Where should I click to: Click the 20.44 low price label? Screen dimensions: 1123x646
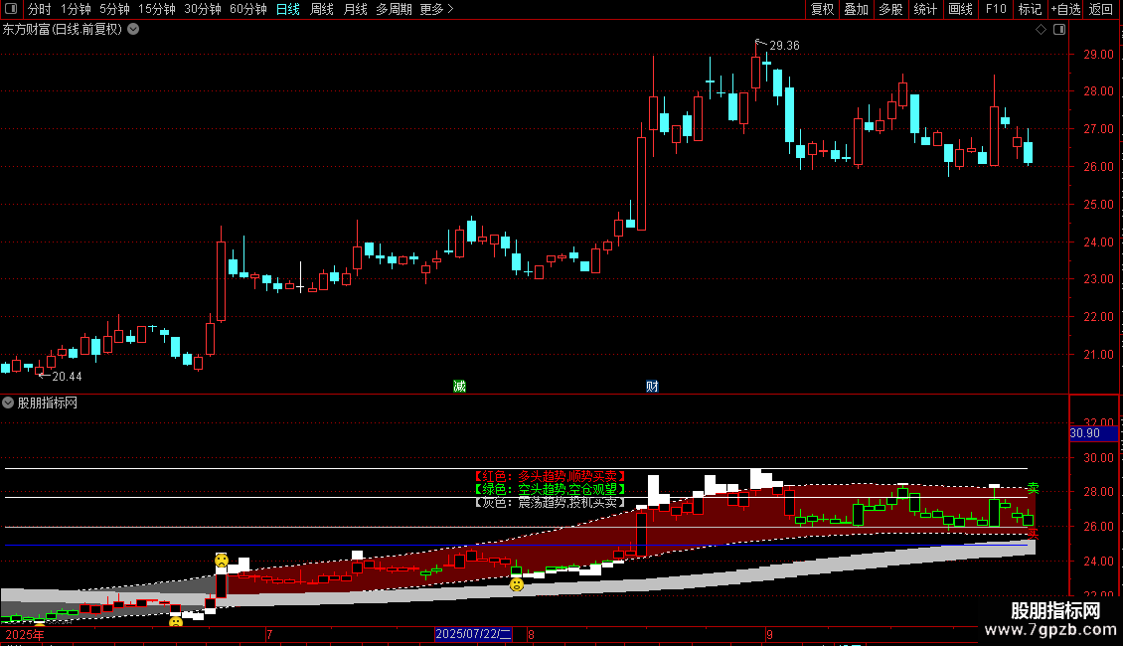[x=67, y=376]
